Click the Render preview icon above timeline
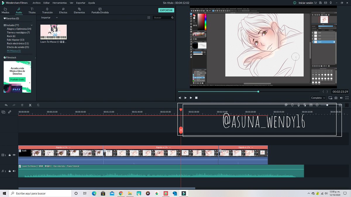351x197 pixels. coord(286,105)
